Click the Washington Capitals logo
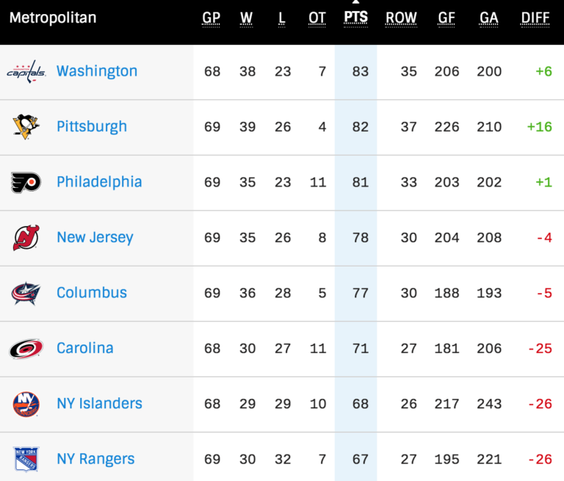The image size is (564, 481). tap(26, 71)
